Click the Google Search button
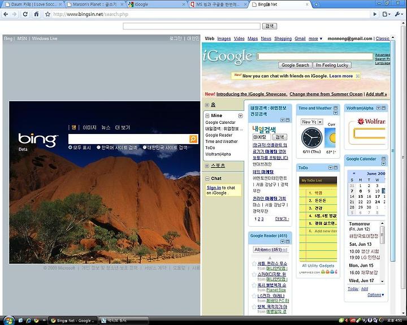The width and height of the screenshot is (407, 325). (x=295, y=65)
